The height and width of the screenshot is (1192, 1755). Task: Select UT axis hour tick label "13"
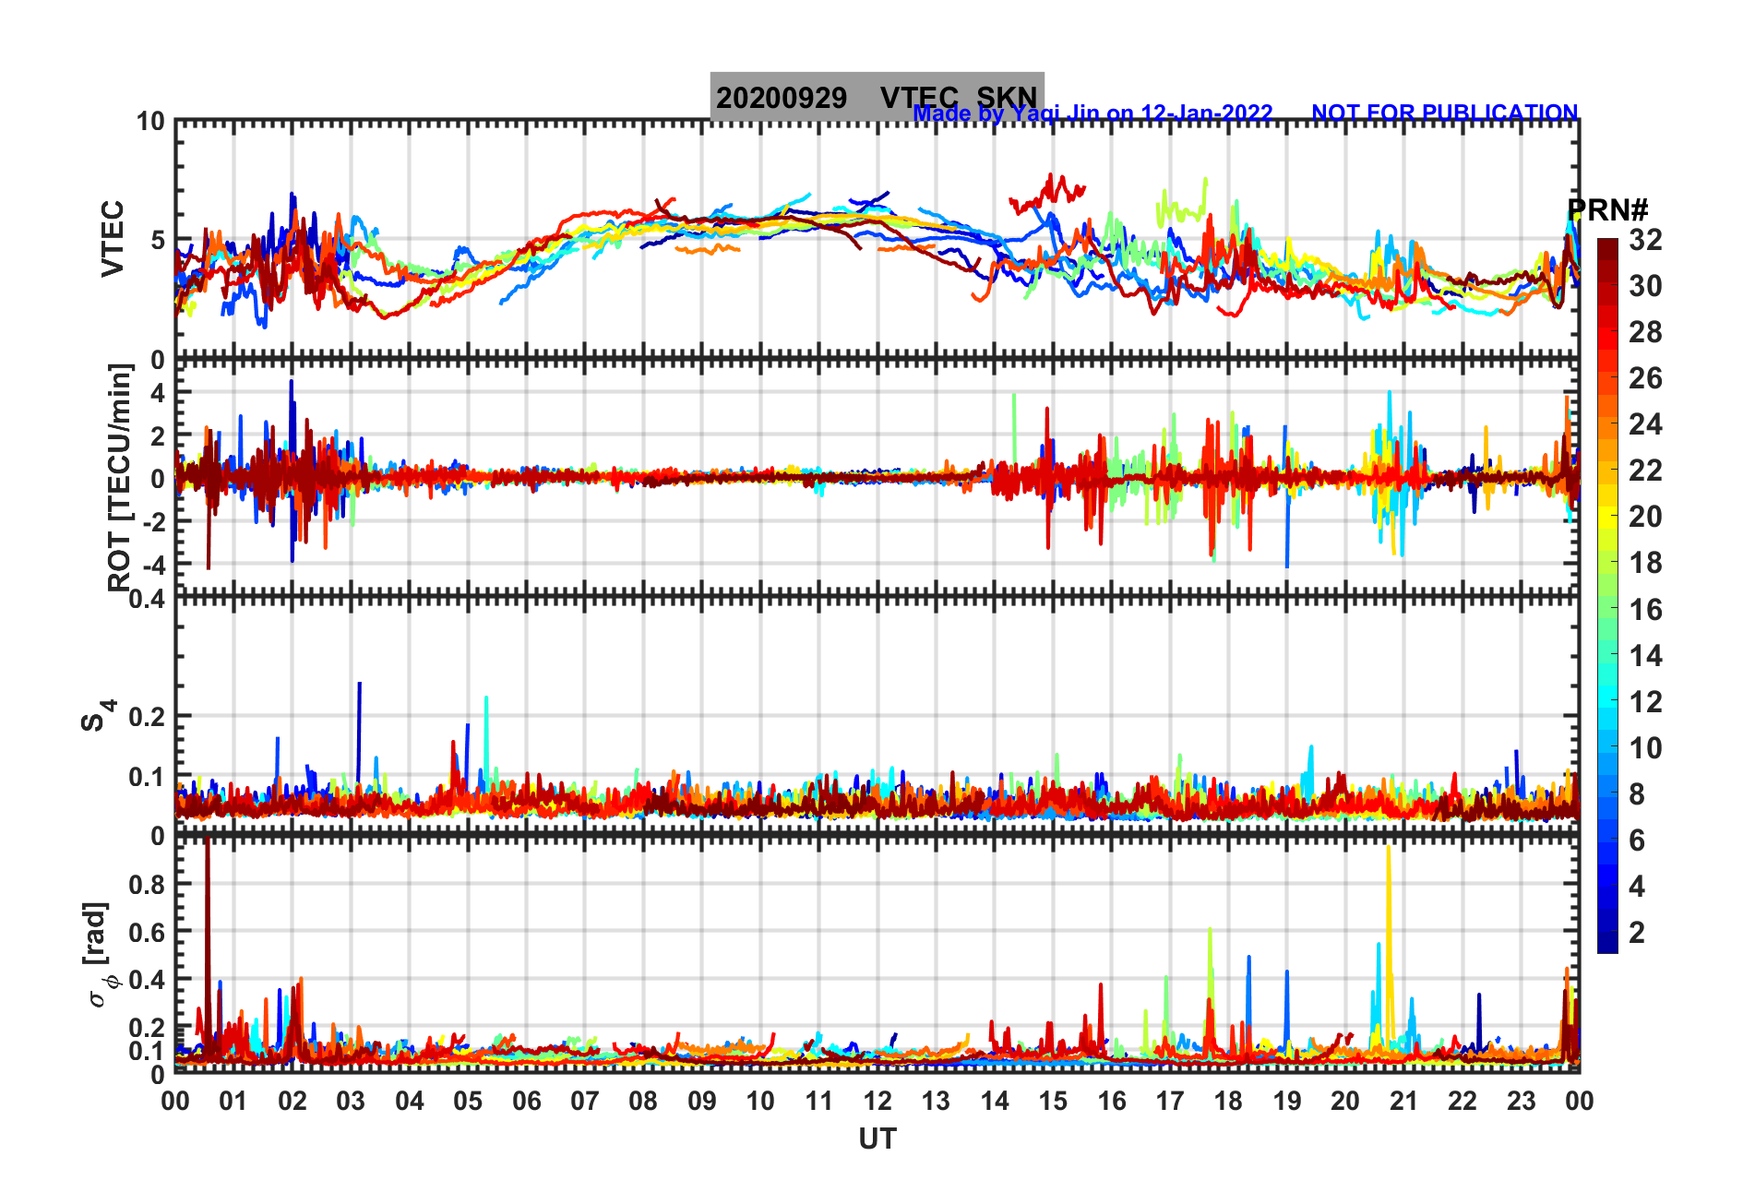click(x=936, y=1101)
